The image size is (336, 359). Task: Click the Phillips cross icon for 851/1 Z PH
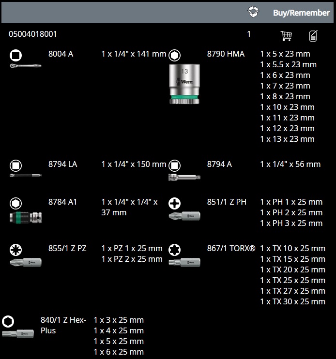point(174,202)
